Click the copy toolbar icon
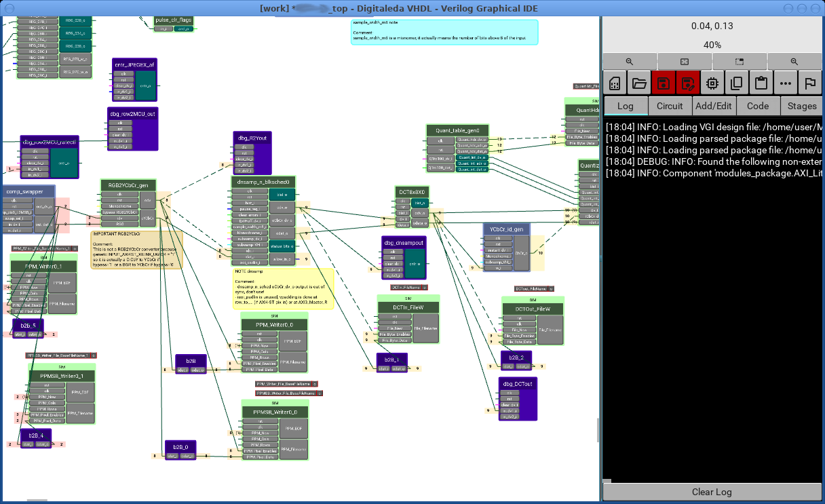 [737, 83]
